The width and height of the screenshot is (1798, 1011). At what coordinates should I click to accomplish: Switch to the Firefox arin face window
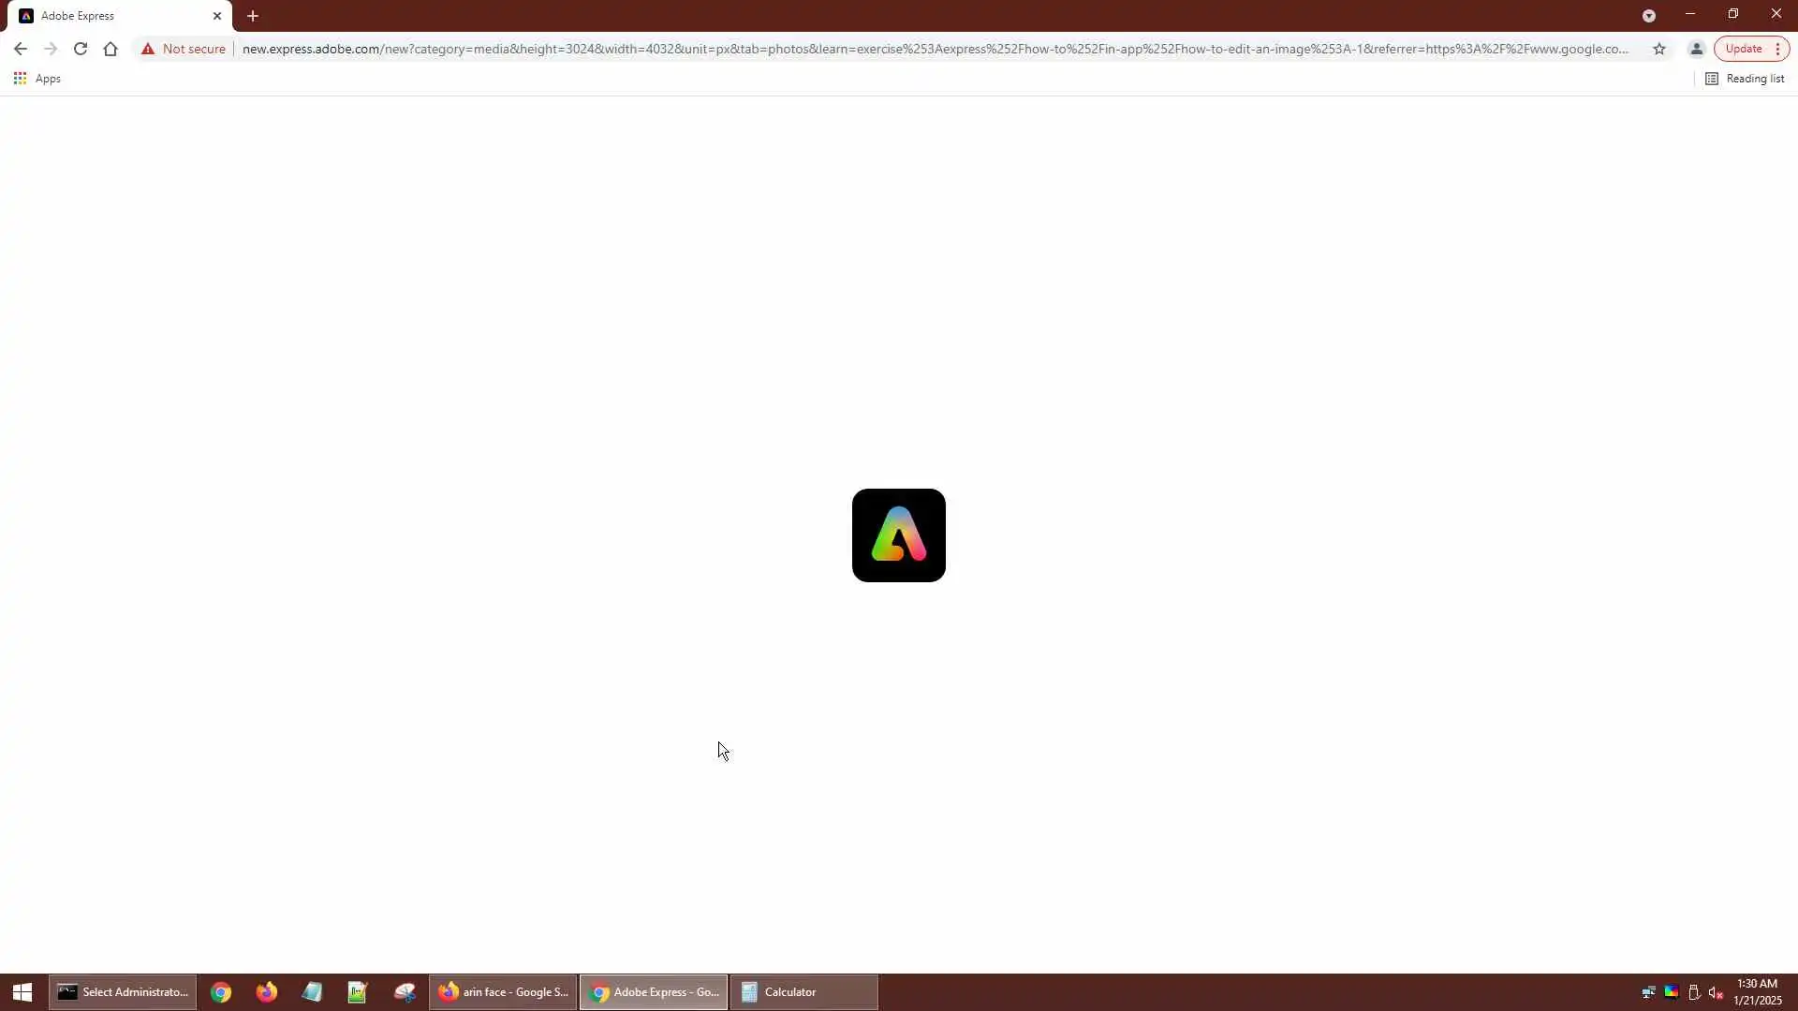[x=504, y=992]
